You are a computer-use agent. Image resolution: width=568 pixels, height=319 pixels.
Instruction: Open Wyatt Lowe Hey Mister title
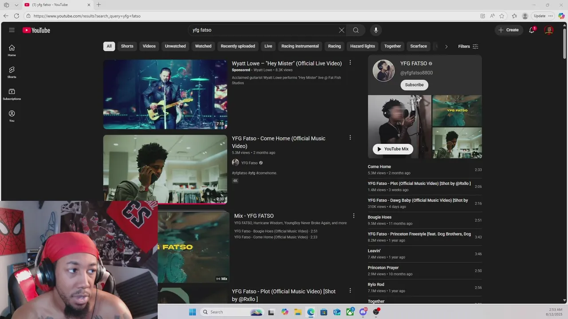(x=287, y=63)
